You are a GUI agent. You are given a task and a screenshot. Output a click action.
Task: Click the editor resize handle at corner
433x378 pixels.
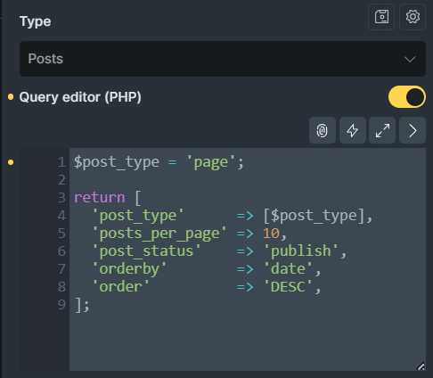[x=421, y=366]
